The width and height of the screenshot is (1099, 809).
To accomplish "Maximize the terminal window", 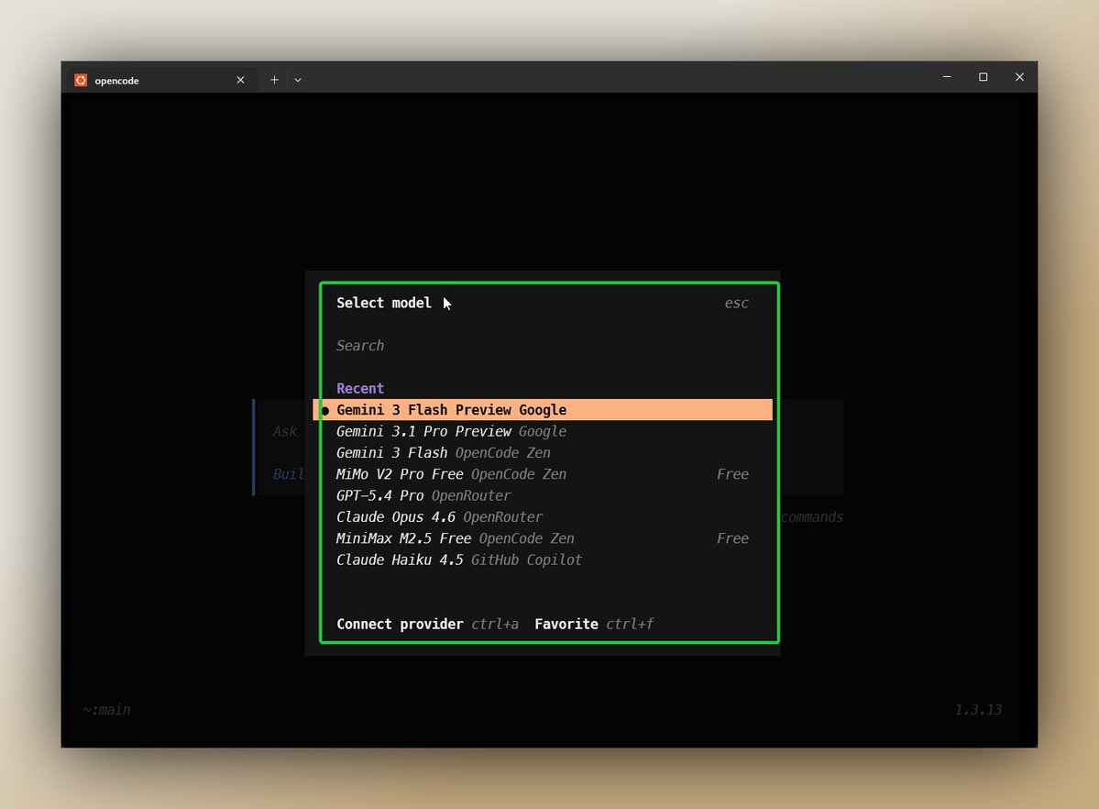I will 984,77.
